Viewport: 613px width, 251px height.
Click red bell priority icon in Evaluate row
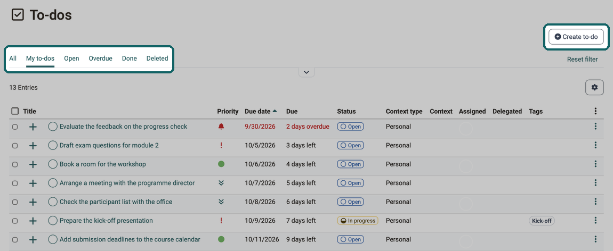point(221,126)
